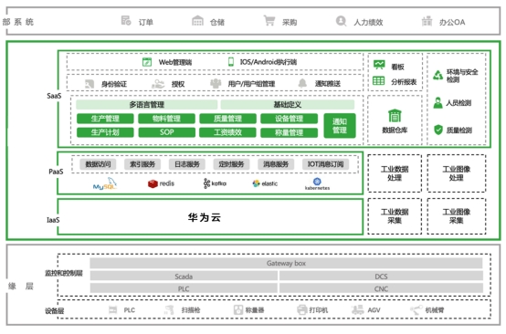The height and width of the screenshot is (334, 506).
Task: Click the 日志服务 service box
Action: coord(187,164)
